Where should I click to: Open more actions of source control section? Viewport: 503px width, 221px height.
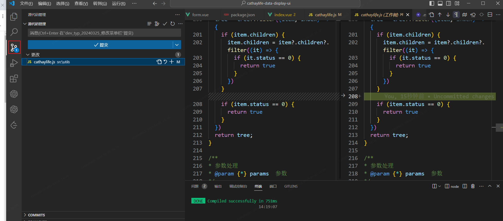coord(180,24)
